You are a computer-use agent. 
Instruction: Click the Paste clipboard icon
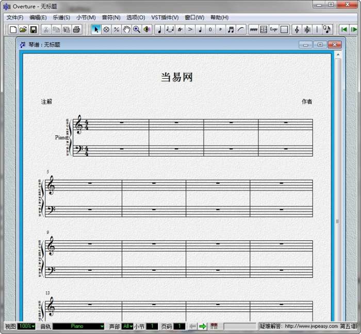point(67,30)
